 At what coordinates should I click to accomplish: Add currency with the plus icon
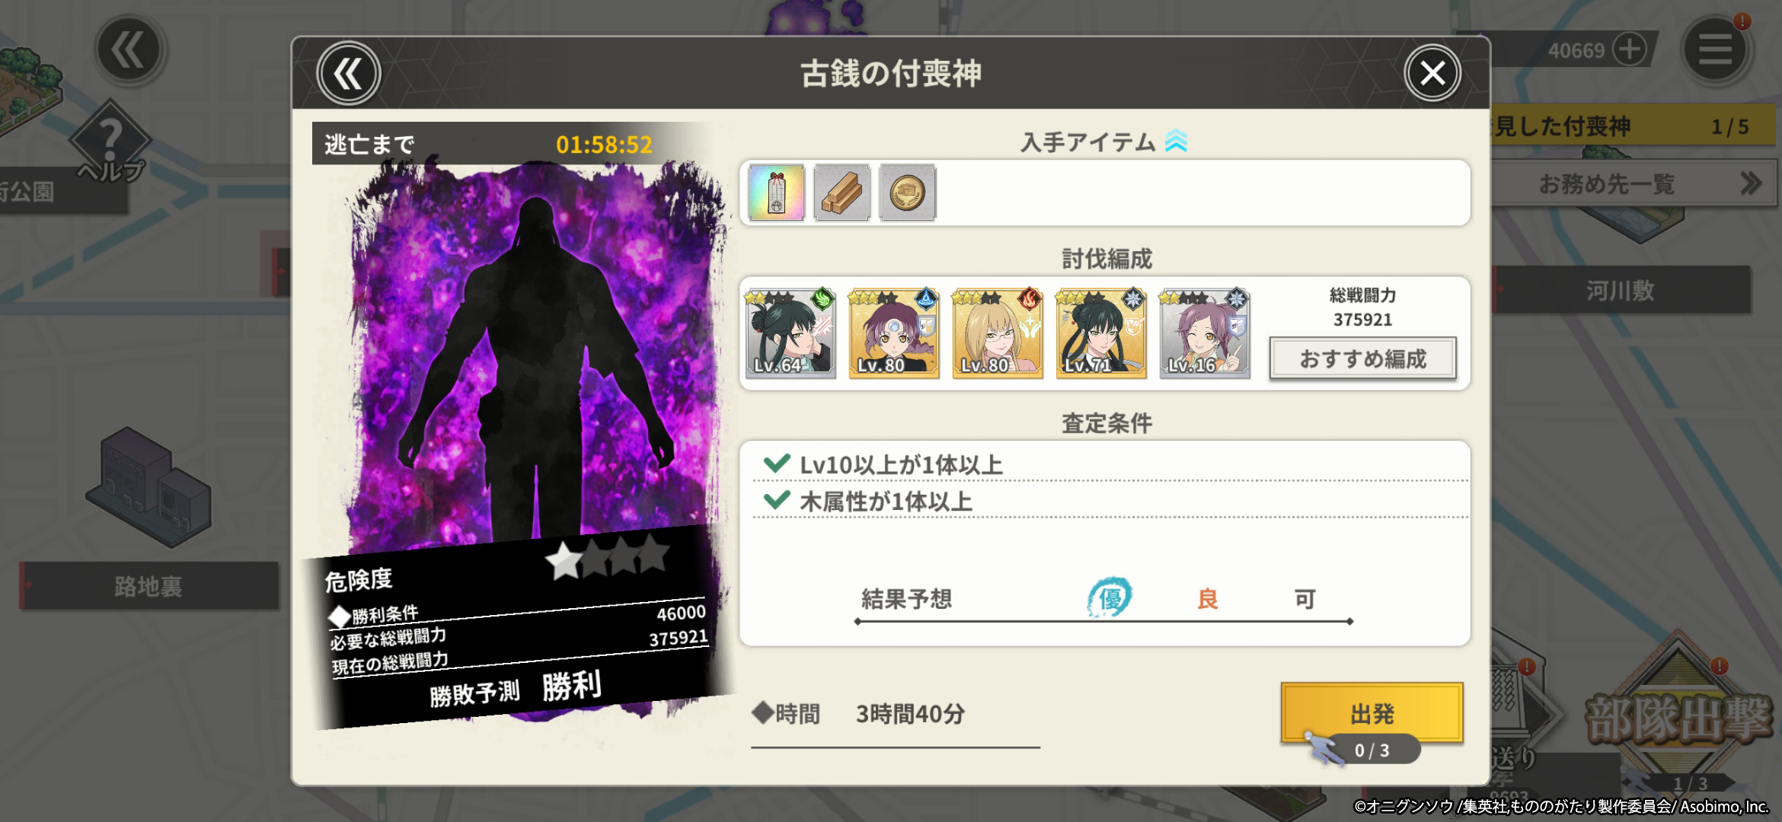(x=1629, y=50)
